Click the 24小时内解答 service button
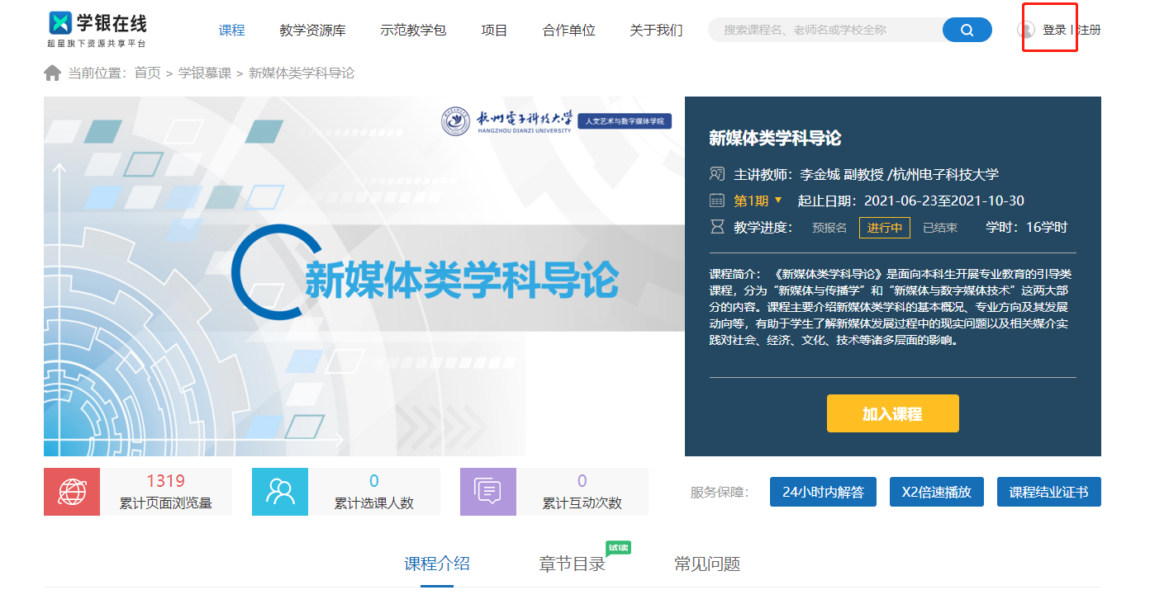Screen dimensions: 1150x604 coord(823,493)
